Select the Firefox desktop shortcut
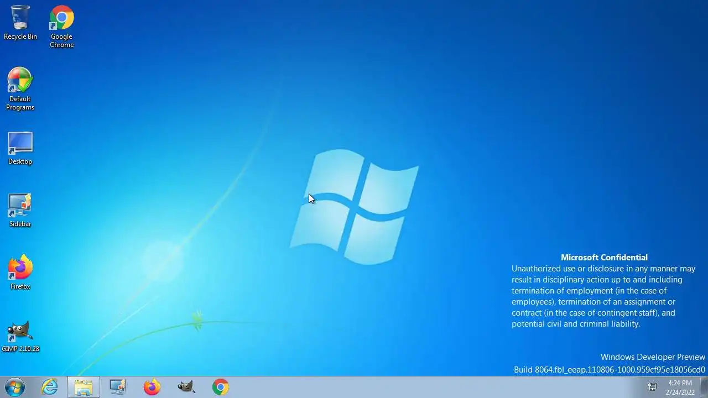Viewport: 708px width, 398px height. (x=20, y=273)
